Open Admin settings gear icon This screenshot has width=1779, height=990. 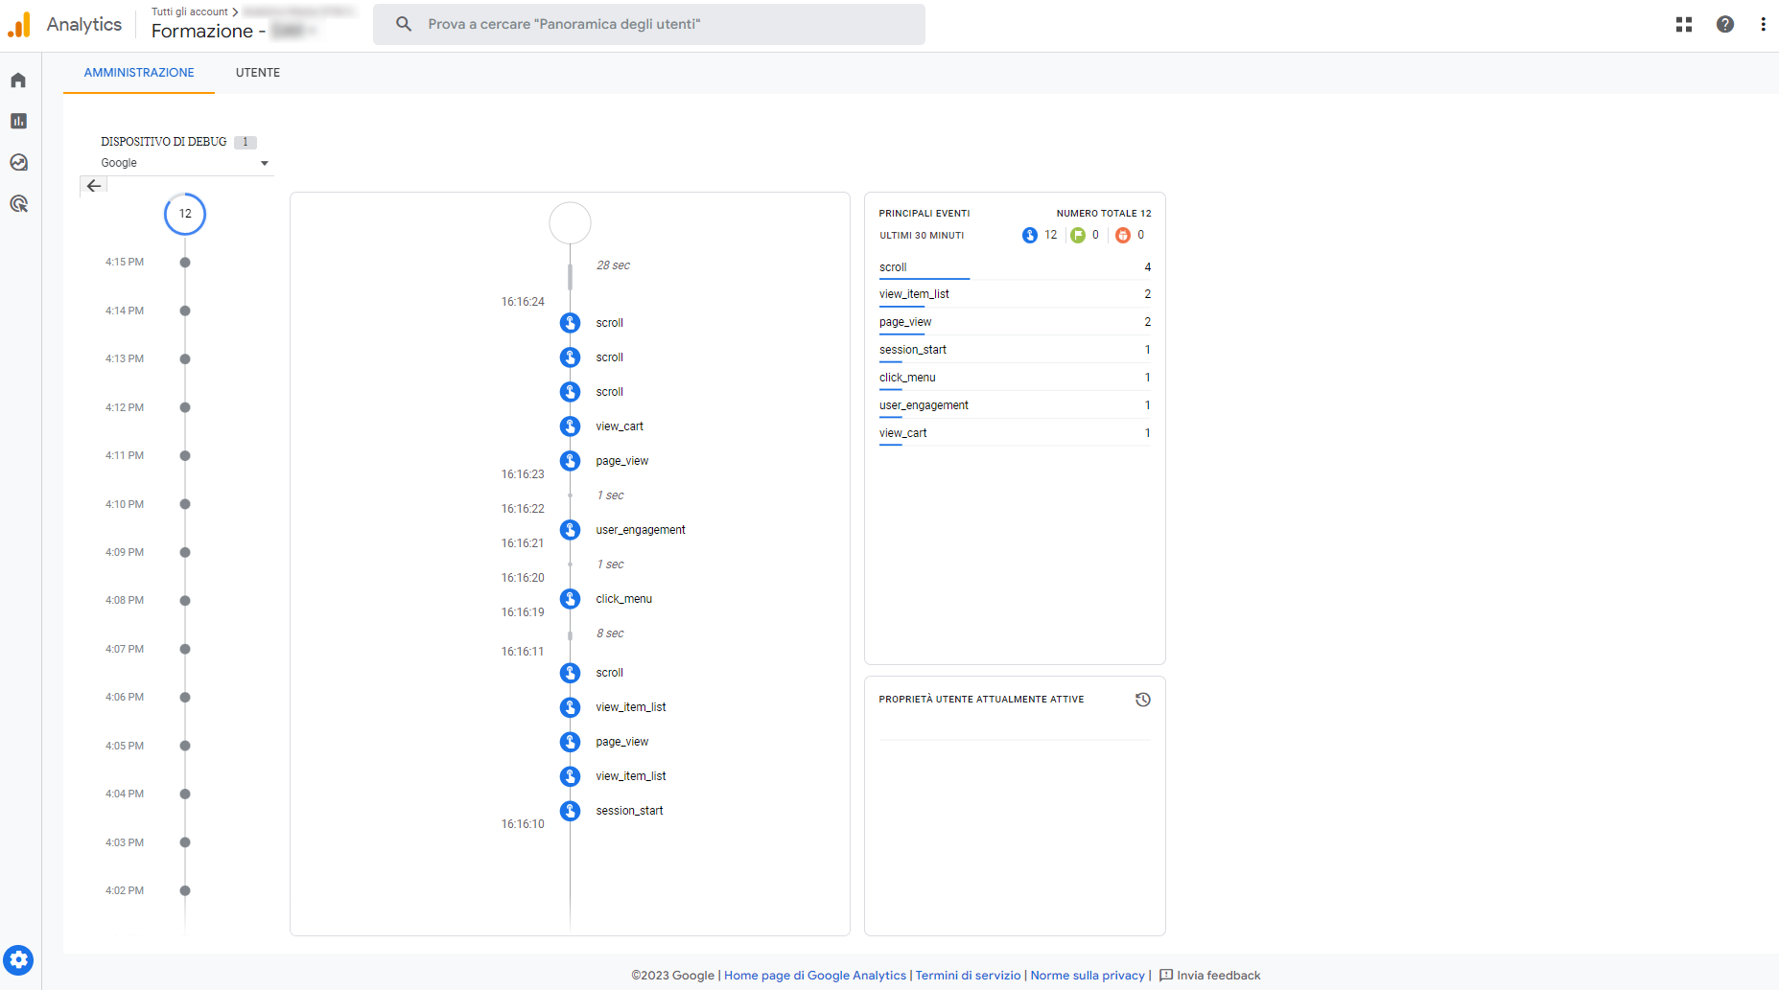coord(18,959)
